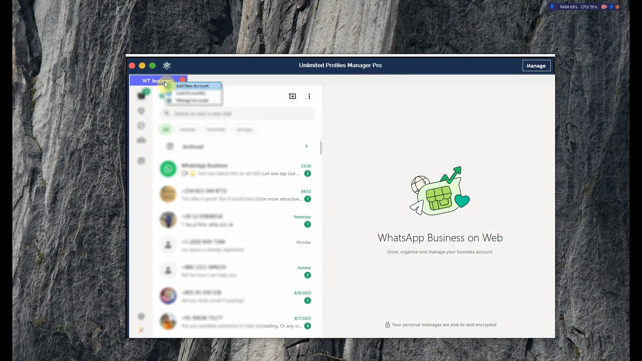Select the green All filter chip

click(166, 129)
